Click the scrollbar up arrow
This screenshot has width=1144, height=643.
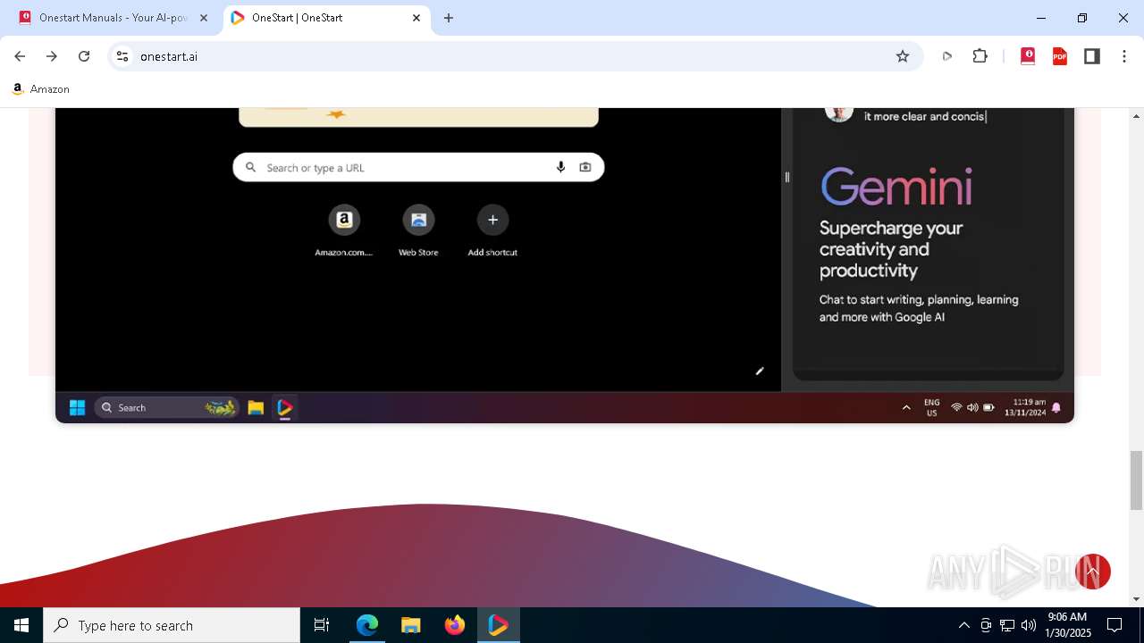pos(1136,115)
